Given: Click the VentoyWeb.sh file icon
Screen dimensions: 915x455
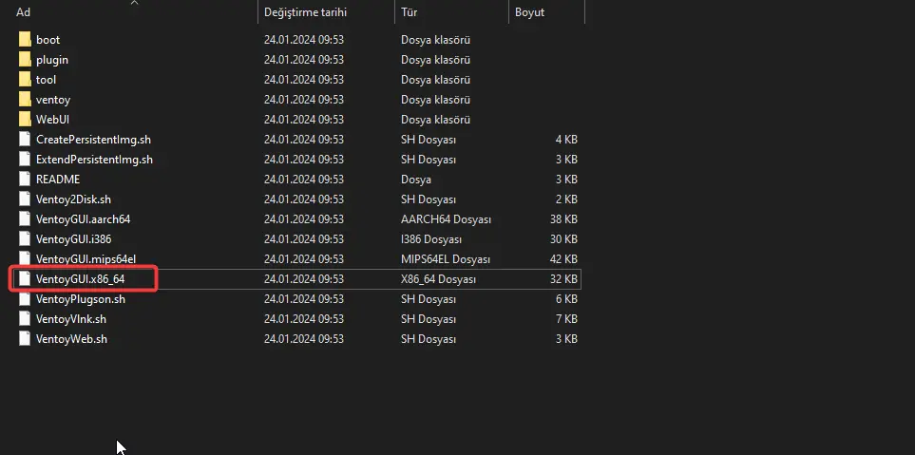Looking at the screenshot, I should pos(25,339).
